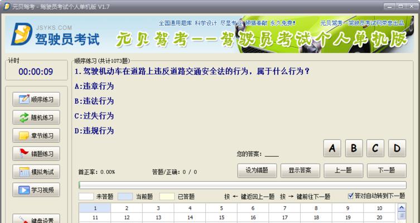Click option text B:违法行为

[x=94, y=101]
